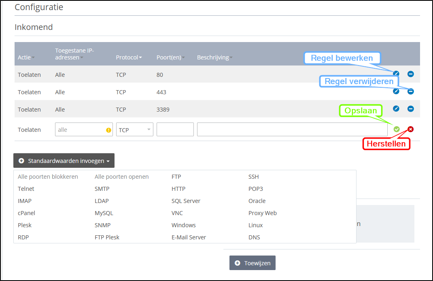Screen dimensions: 433x281
Task: Click the description text field
Action: (x=292, y=130)
